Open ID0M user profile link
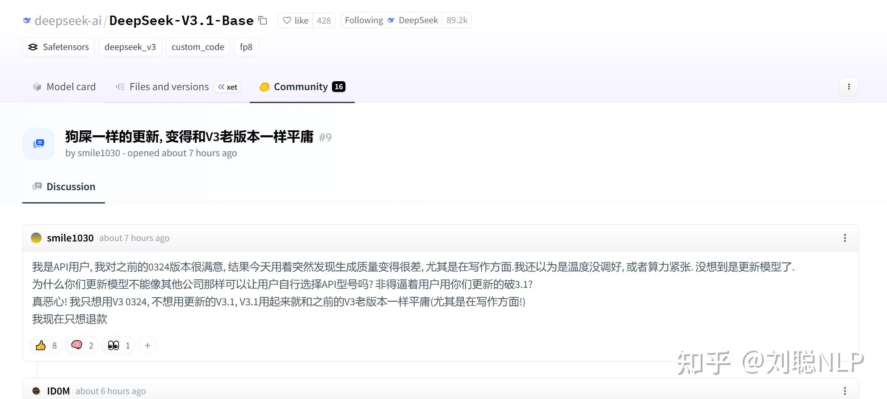The height and width of the screenshot is (399, 887). [58, 391]
